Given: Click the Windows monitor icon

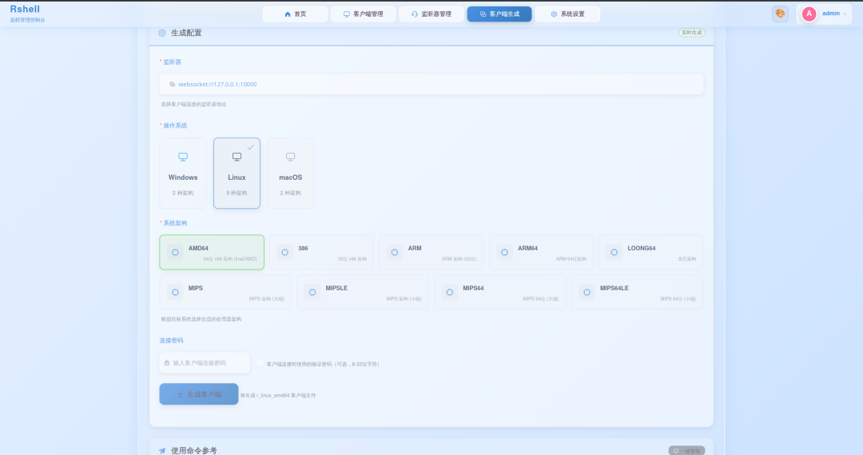Looking at the screenshot, I should 183,157.
